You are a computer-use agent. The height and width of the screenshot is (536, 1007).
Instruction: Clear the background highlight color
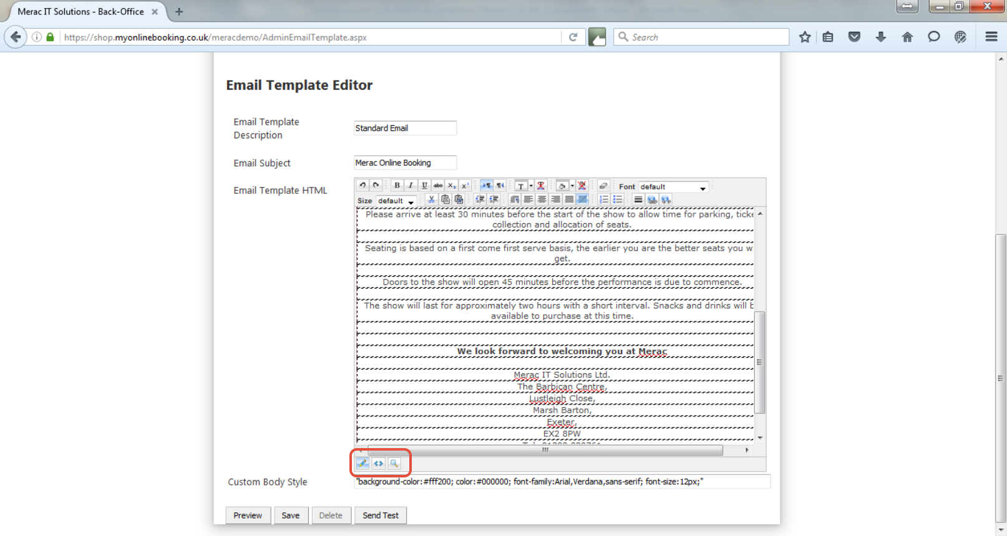click(x=582, y=186)
